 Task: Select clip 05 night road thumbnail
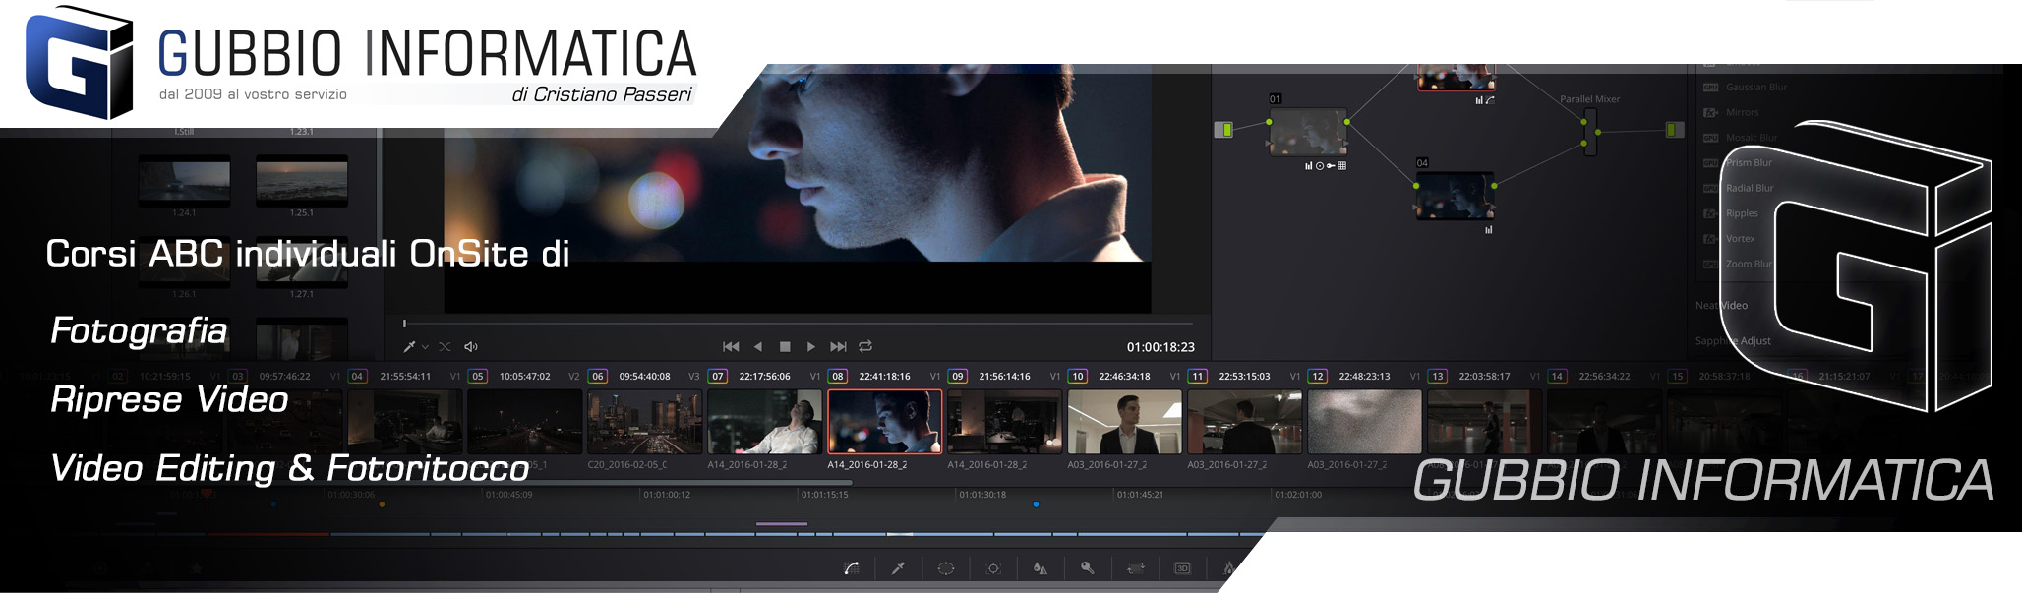point(524,422)
